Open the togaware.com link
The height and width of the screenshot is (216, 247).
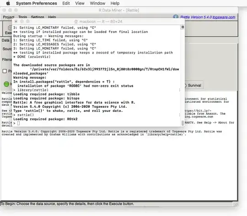click(224, 17)
